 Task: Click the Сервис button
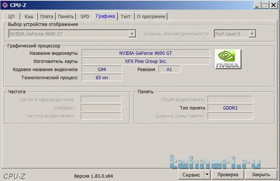coord(191,175)
